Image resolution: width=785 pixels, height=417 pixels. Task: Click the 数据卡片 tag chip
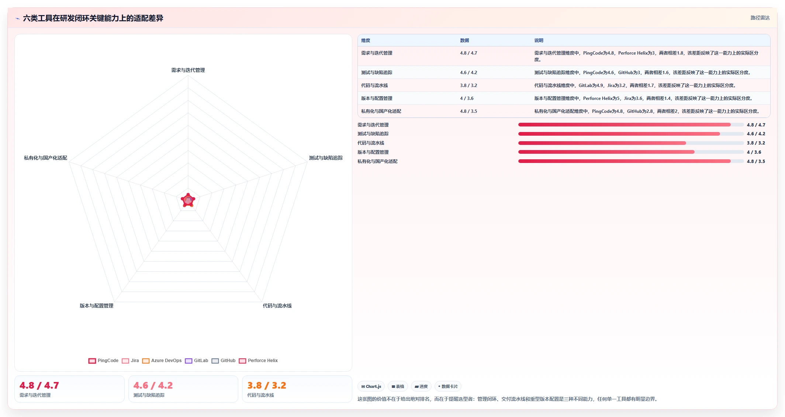[448, 386]
